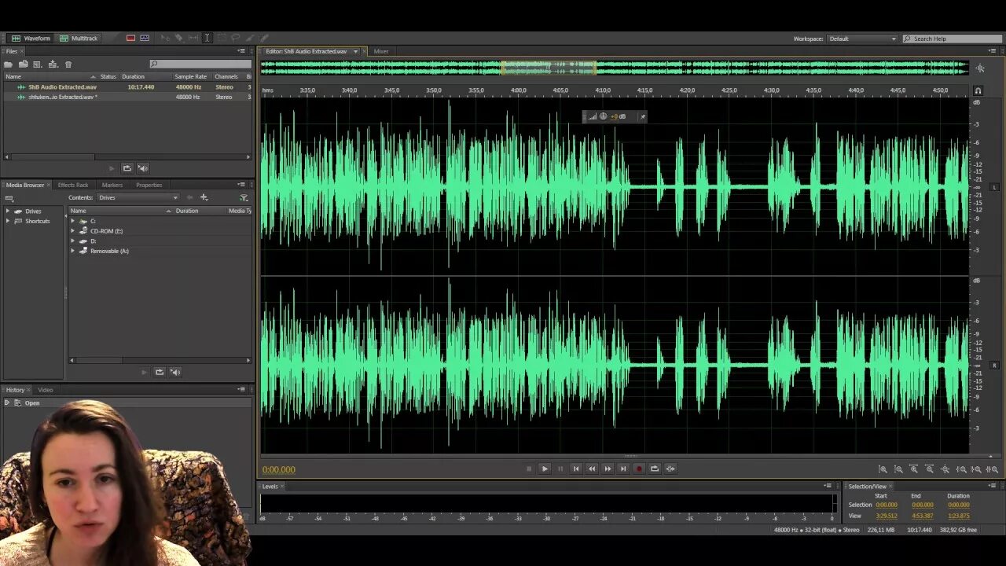Expand the CD-ROM (E:) entry
Screen dimensions: 1006x566
[73, 231]
